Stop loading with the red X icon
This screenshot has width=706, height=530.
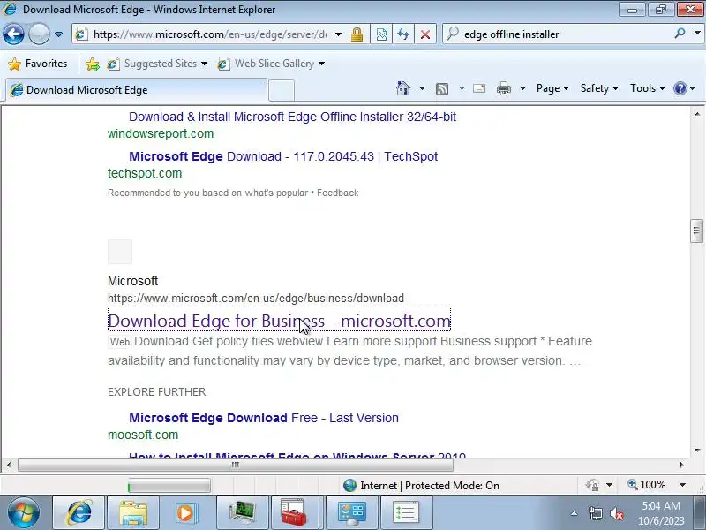[x=425, y=34]
